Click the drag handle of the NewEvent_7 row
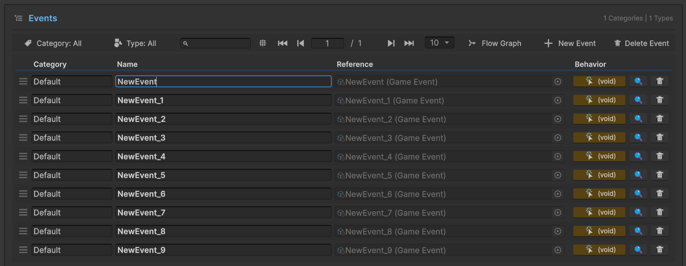The height and width of the screenshot is (266, 686). (x=23, y=213)
